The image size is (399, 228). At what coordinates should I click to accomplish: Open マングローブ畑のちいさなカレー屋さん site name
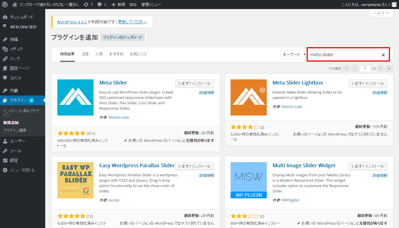click(49, 5)
